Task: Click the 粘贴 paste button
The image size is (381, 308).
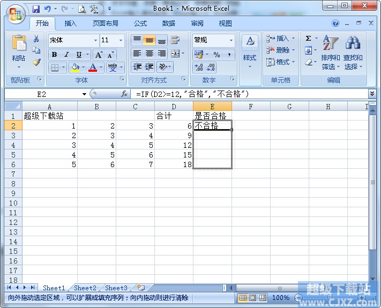Action: click(19, 51)
